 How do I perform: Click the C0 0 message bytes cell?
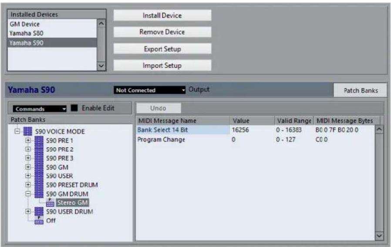(x=322, y=140)
